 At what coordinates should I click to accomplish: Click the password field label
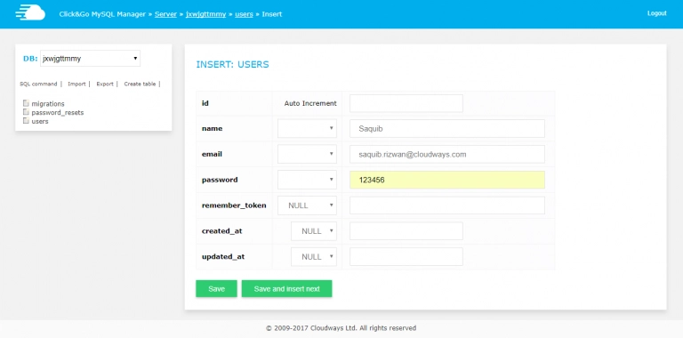(x=220, y=180)
